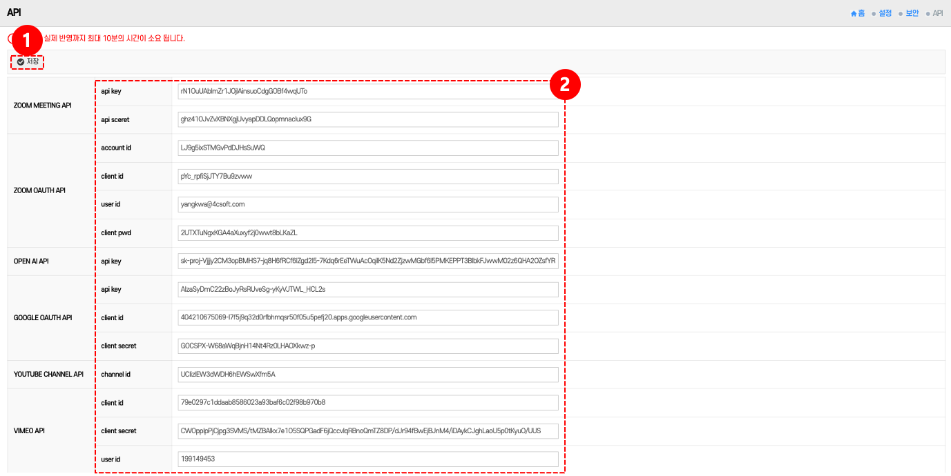Open the 설정 breadcrumb link
This screenshot has width=951, height=476.
click(x=885, y=13)
